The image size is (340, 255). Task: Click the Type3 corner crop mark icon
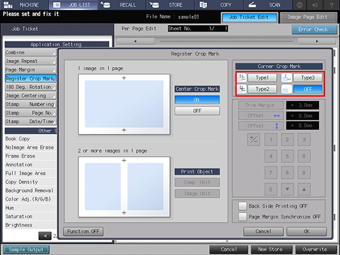point(287,78)
